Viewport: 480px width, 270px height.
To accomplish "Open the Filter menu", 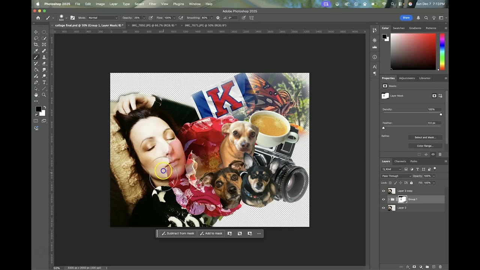I will pyautogui.click(x=152, y=4).
